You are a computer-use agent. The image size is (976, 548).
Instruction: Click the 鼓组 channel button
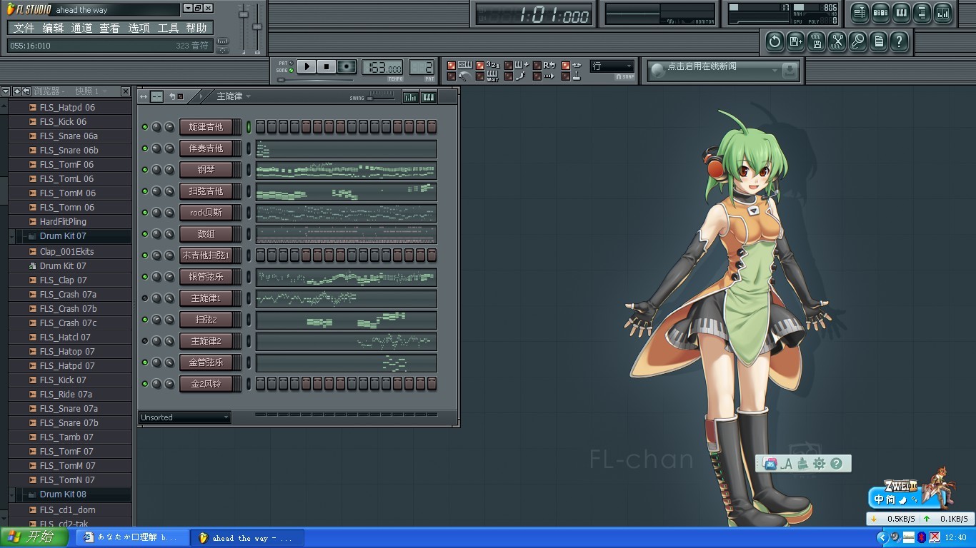[x=206, y=234]
